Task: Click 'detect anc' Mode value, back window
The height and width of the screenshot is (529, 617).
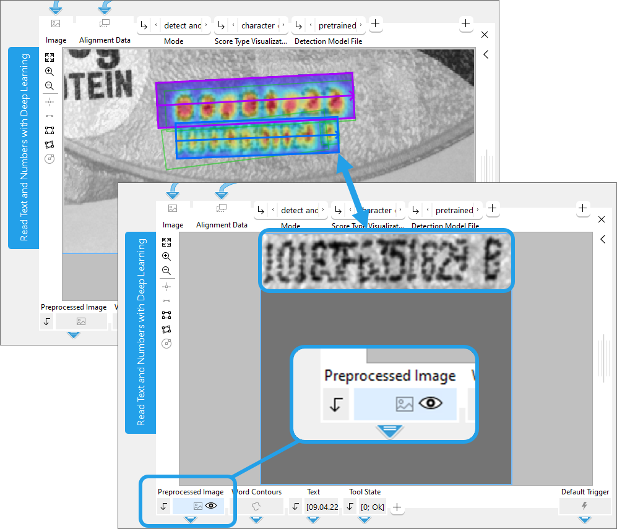Action: pos(183,25)
